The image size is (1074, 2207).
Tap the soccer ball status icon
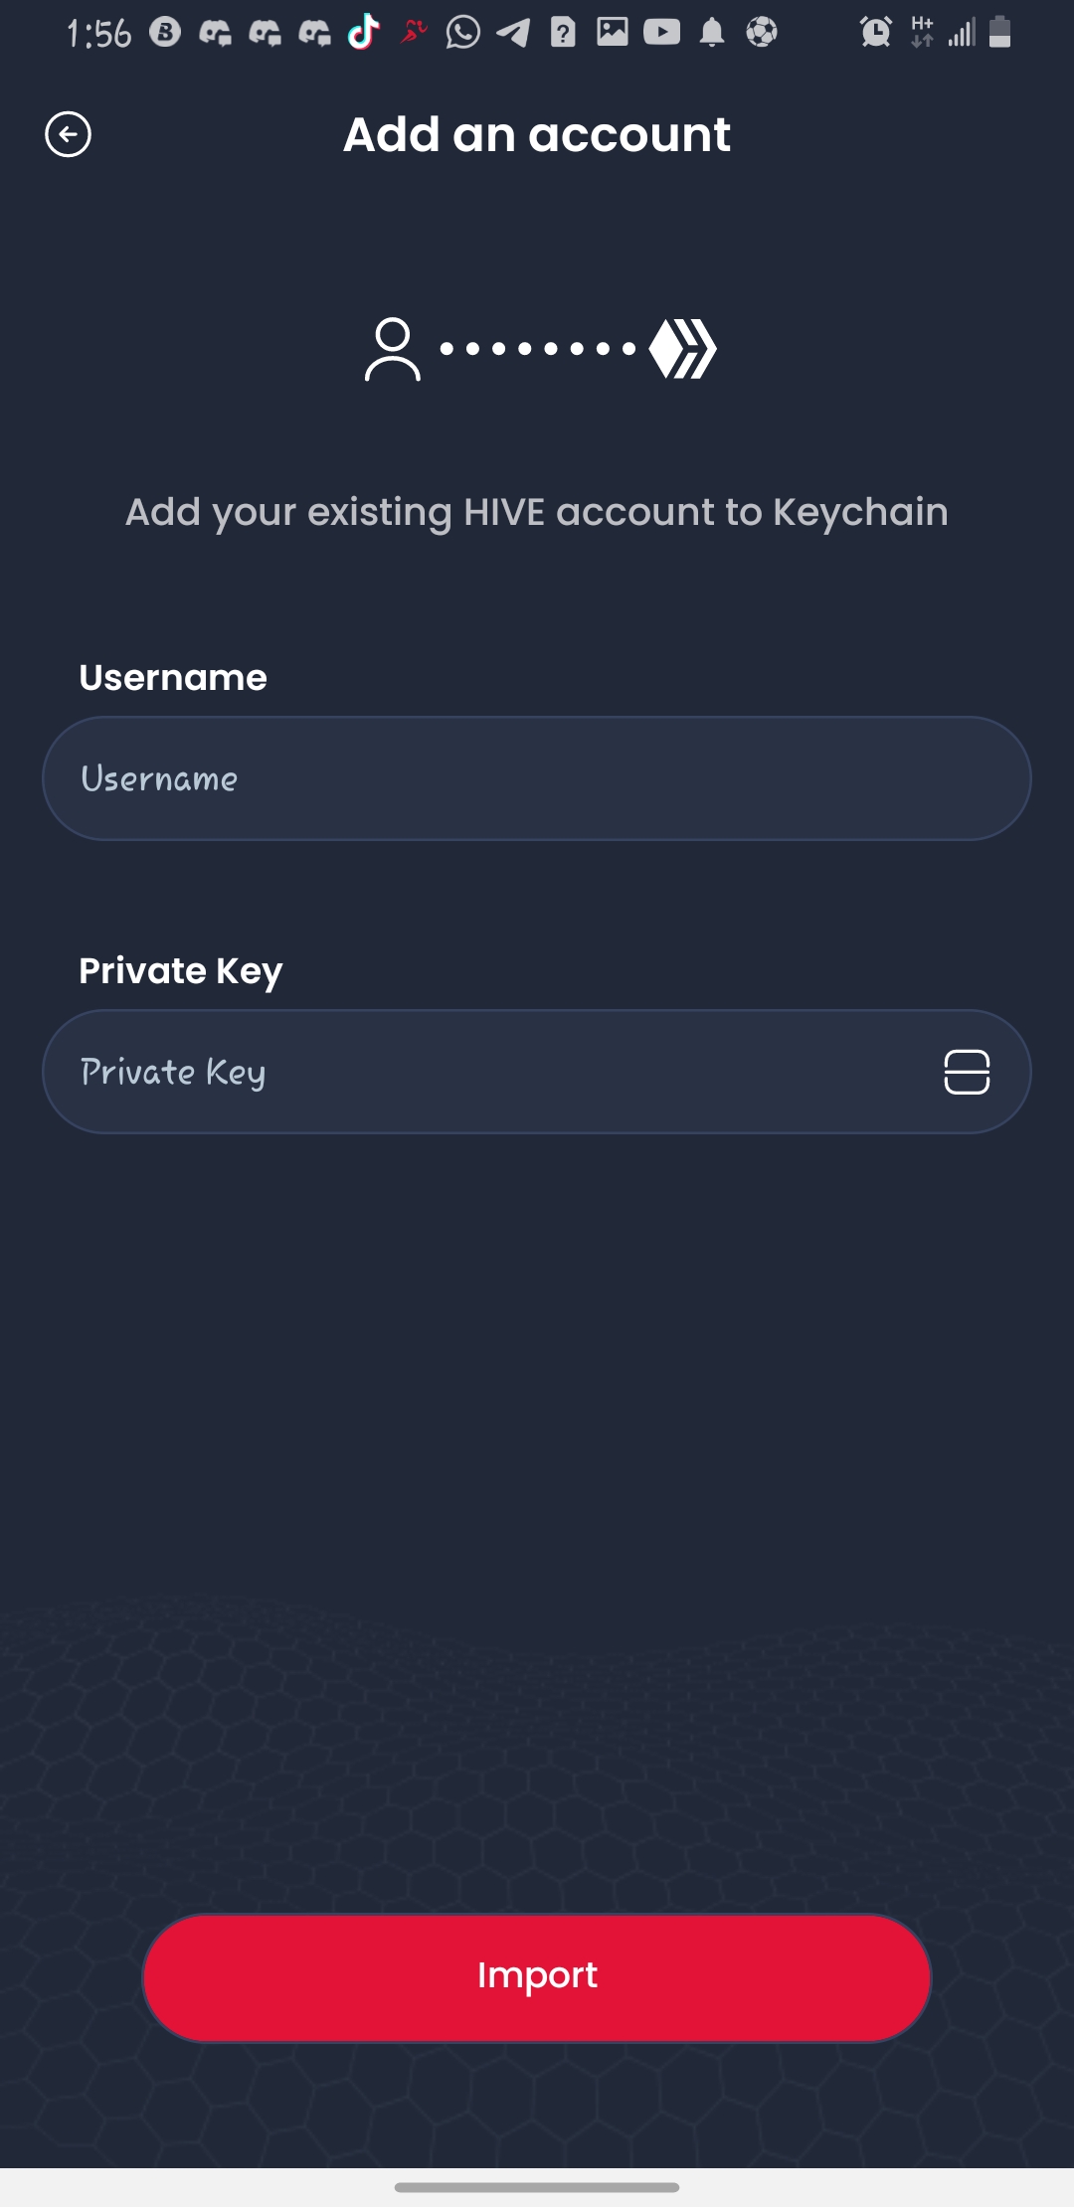(762, 33)
